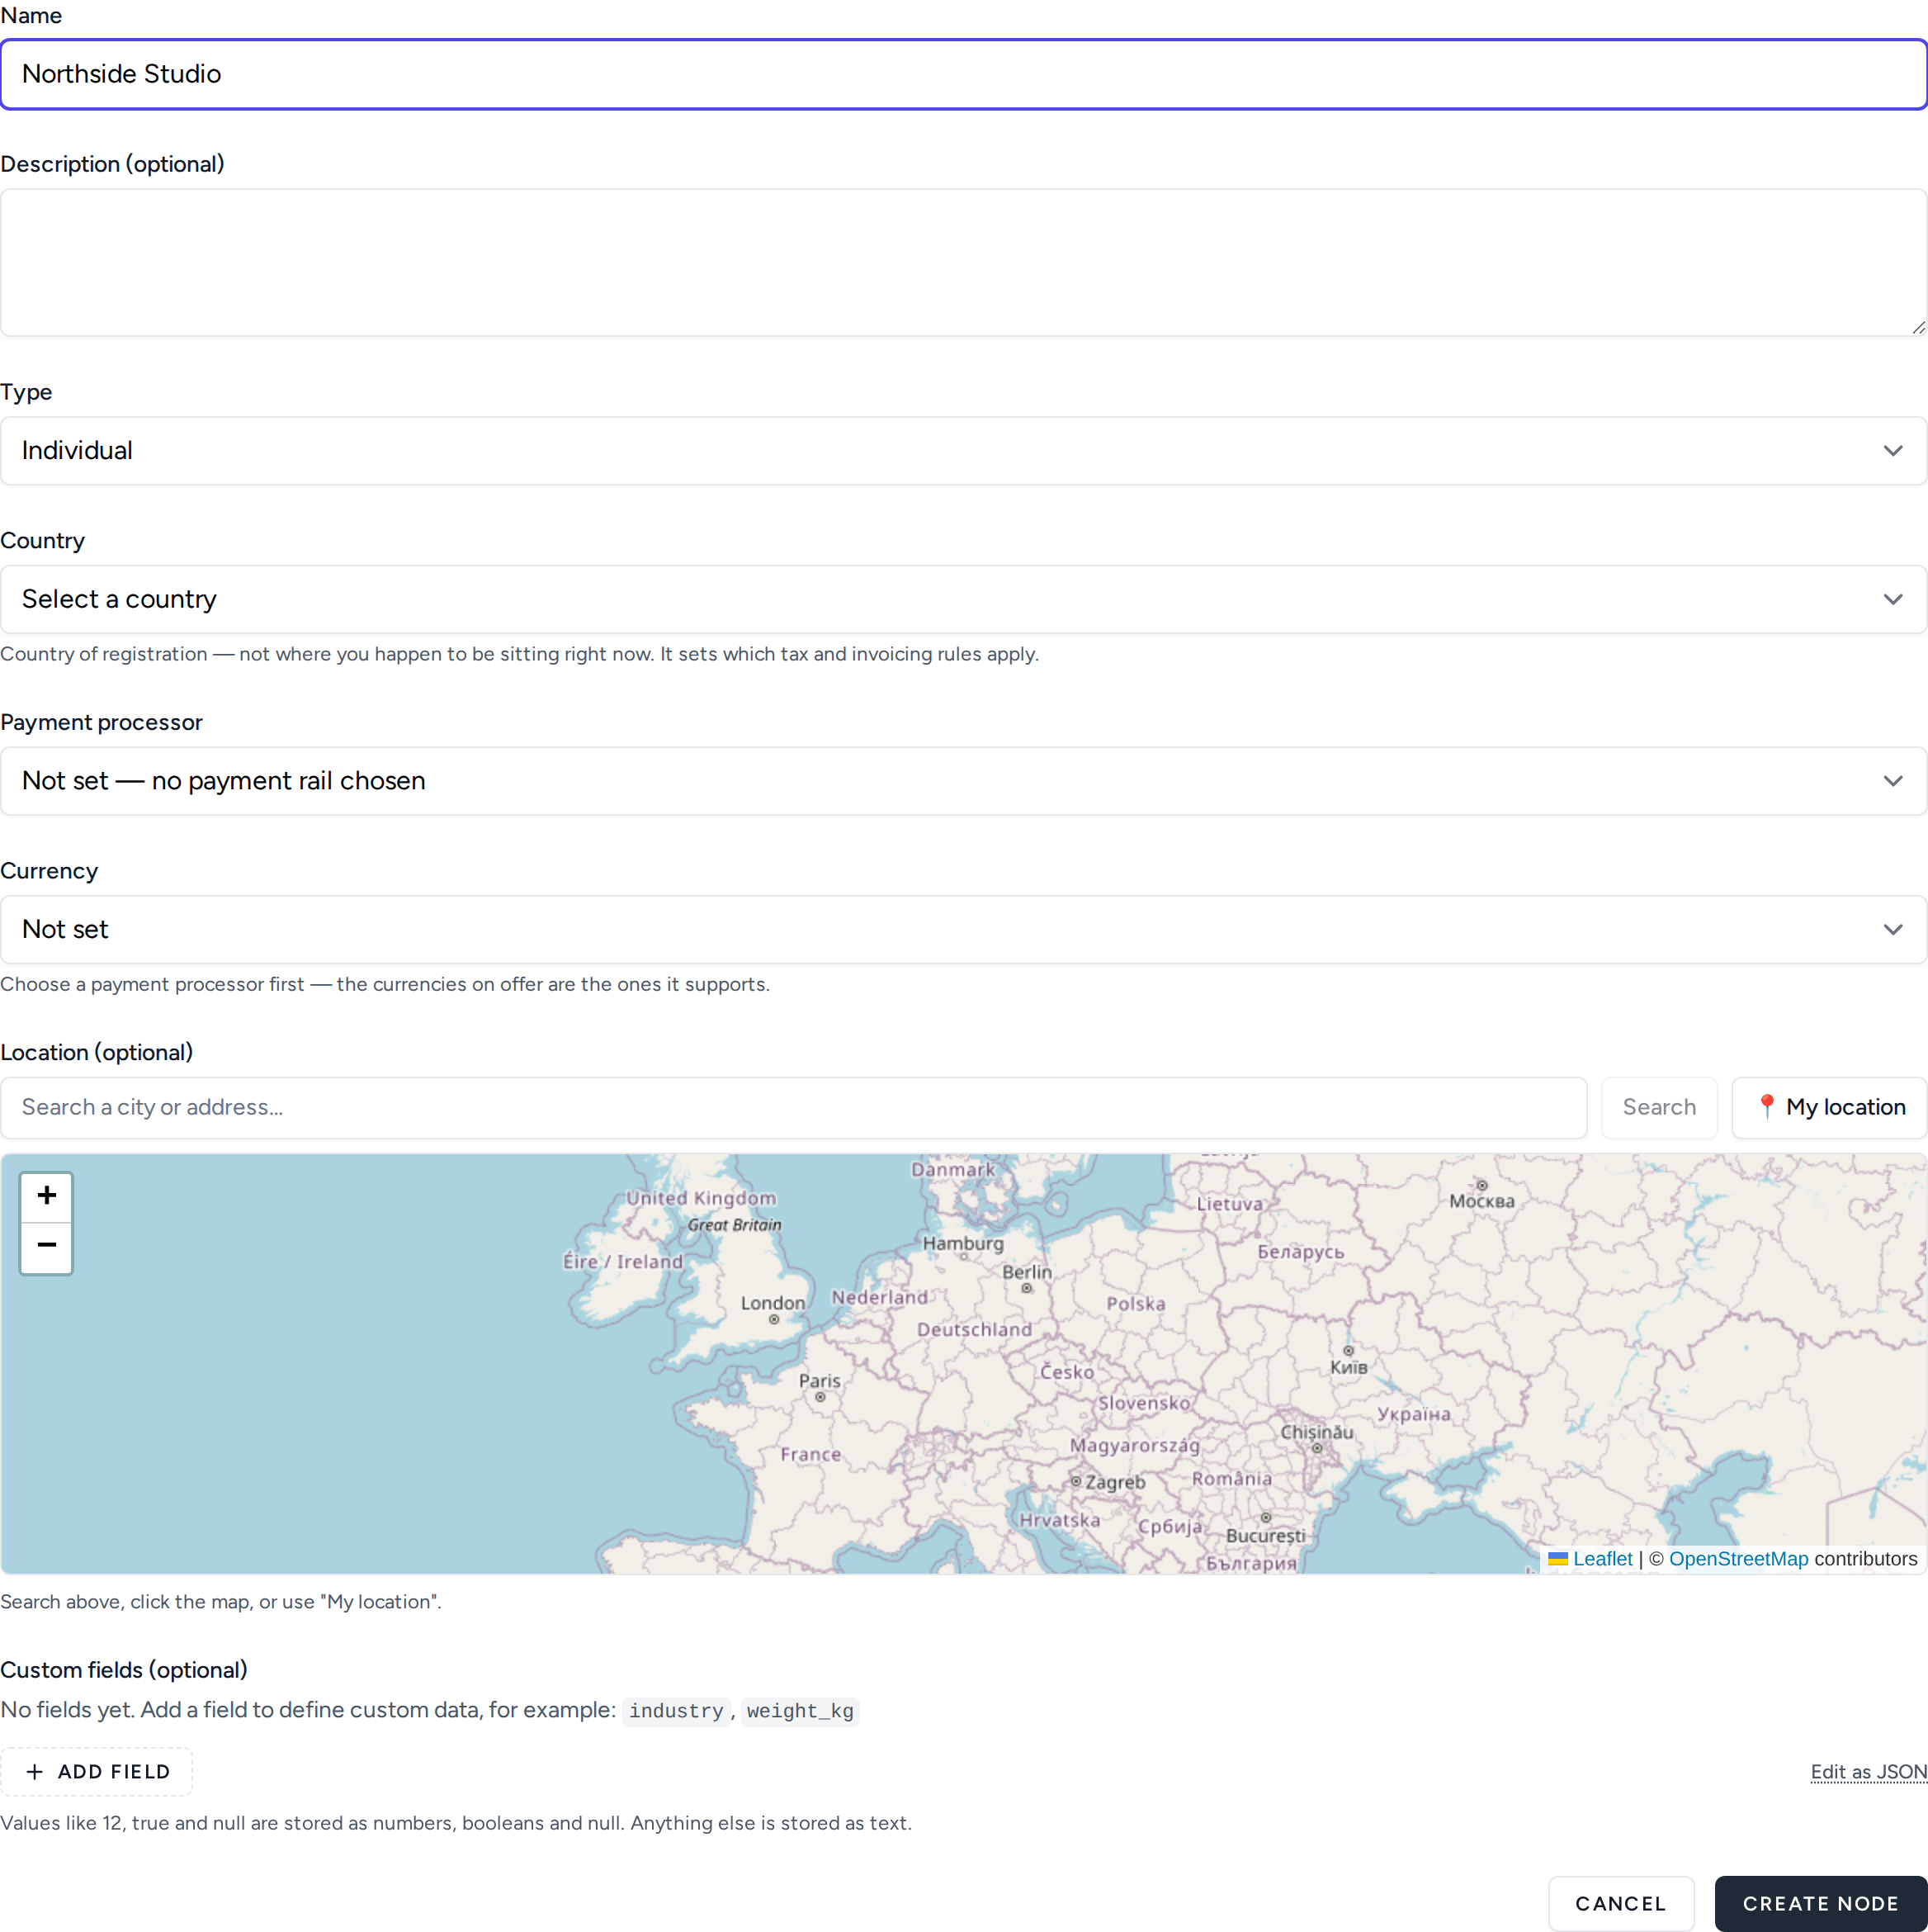The image size is (1928, 1932).
Task: Click Berlin on the map
Action: pos(1027,1272)
